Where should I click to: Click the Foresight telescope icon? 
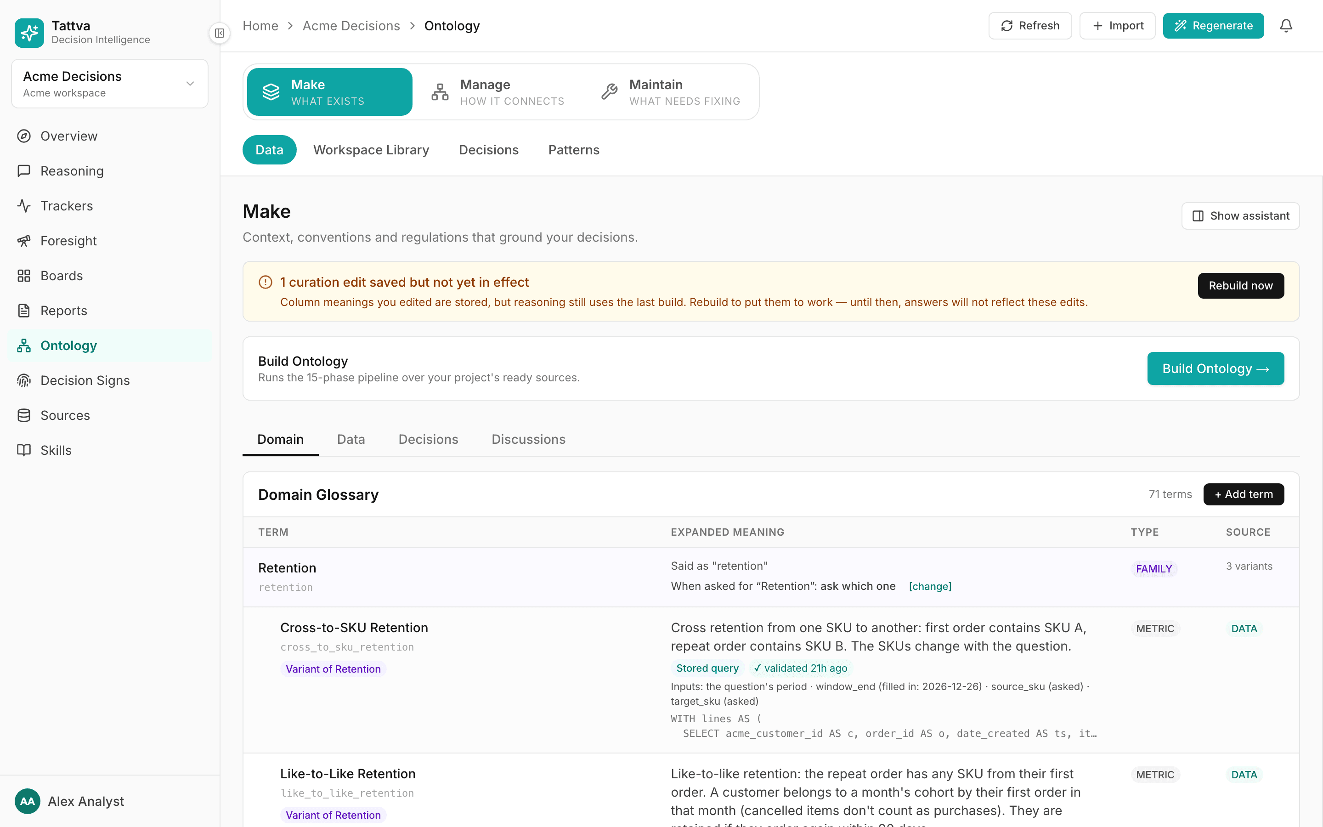[x=23, y=241]
